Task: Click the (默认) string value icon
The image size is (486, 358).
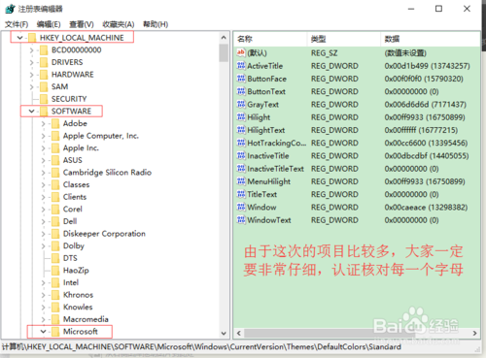Action: click(x=241, y=52)
